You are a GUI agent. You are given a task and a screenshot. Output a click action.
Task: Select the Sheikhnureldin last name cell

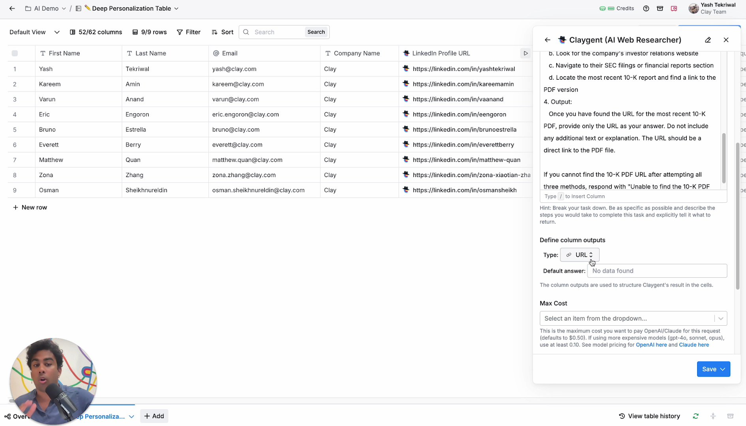click(165, 190)
